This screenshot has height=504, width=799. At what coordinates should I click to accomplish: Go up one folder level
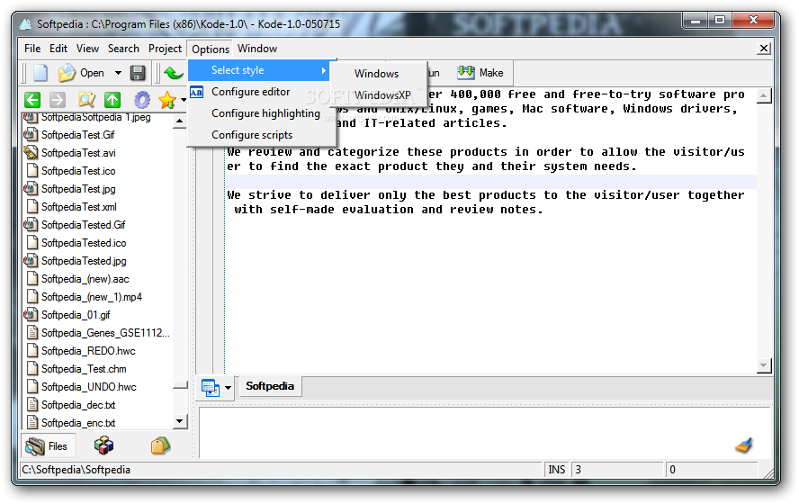pos(112,99)
